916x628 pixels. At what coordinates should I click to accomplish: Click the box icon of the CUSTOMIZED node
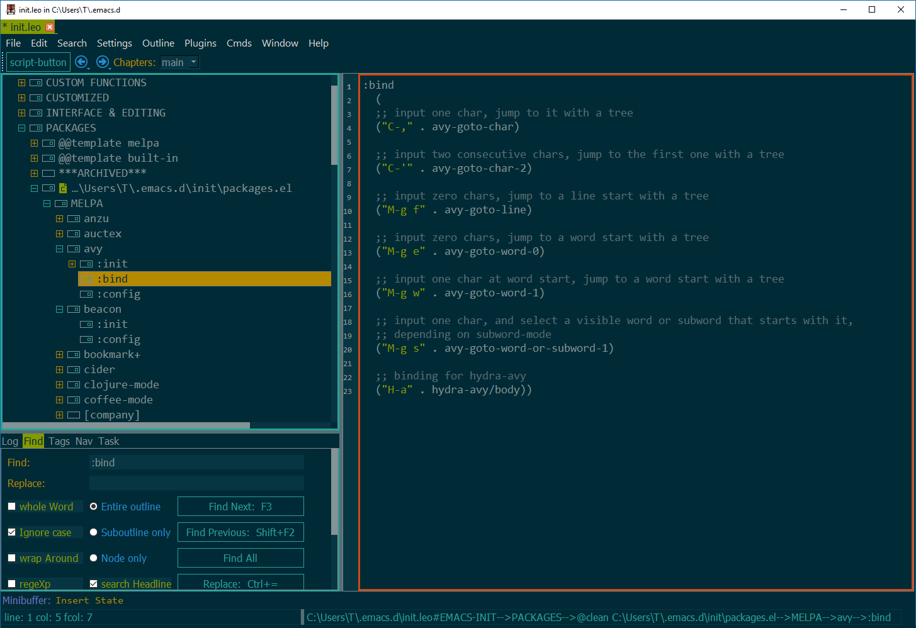tap(36, 98)
